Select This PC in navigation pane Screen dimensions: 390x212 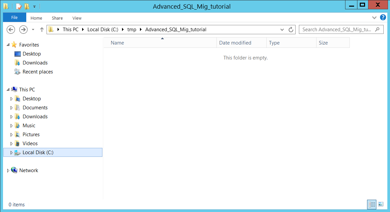click(27, 89)
